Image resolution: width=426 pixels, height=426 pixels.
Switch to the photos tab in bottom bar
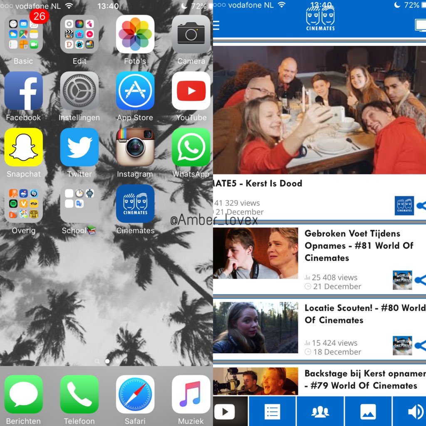tap(368, 411)
